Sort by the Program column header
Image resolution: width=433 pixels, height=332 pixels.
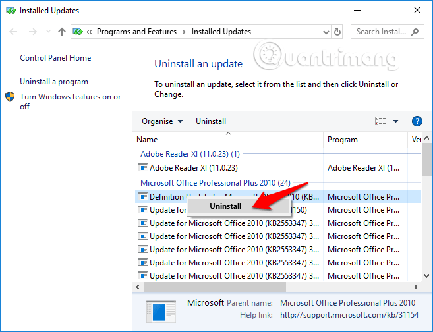point(365,140)
